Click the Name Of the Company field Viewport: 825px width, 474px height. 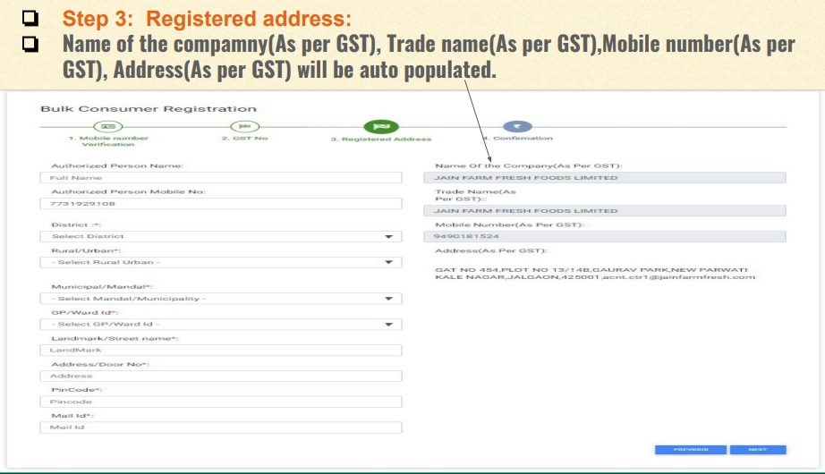click(x=605, y=178)
